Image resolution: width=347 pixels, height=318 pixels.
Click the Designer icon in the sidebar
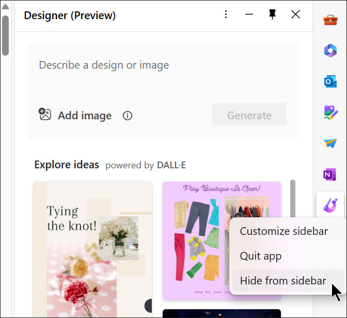click(x=330, y=204)
